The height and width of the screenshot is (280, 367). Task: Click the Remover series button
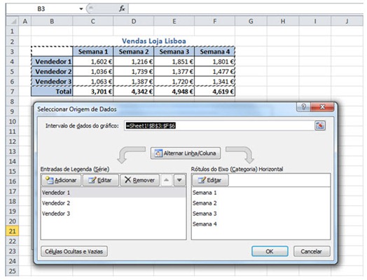coord(140,180)
